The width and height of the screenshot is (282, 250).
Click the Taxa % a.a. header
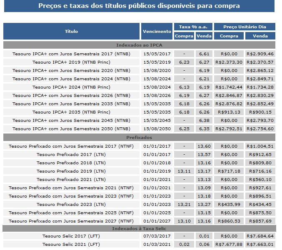point(193,27)
